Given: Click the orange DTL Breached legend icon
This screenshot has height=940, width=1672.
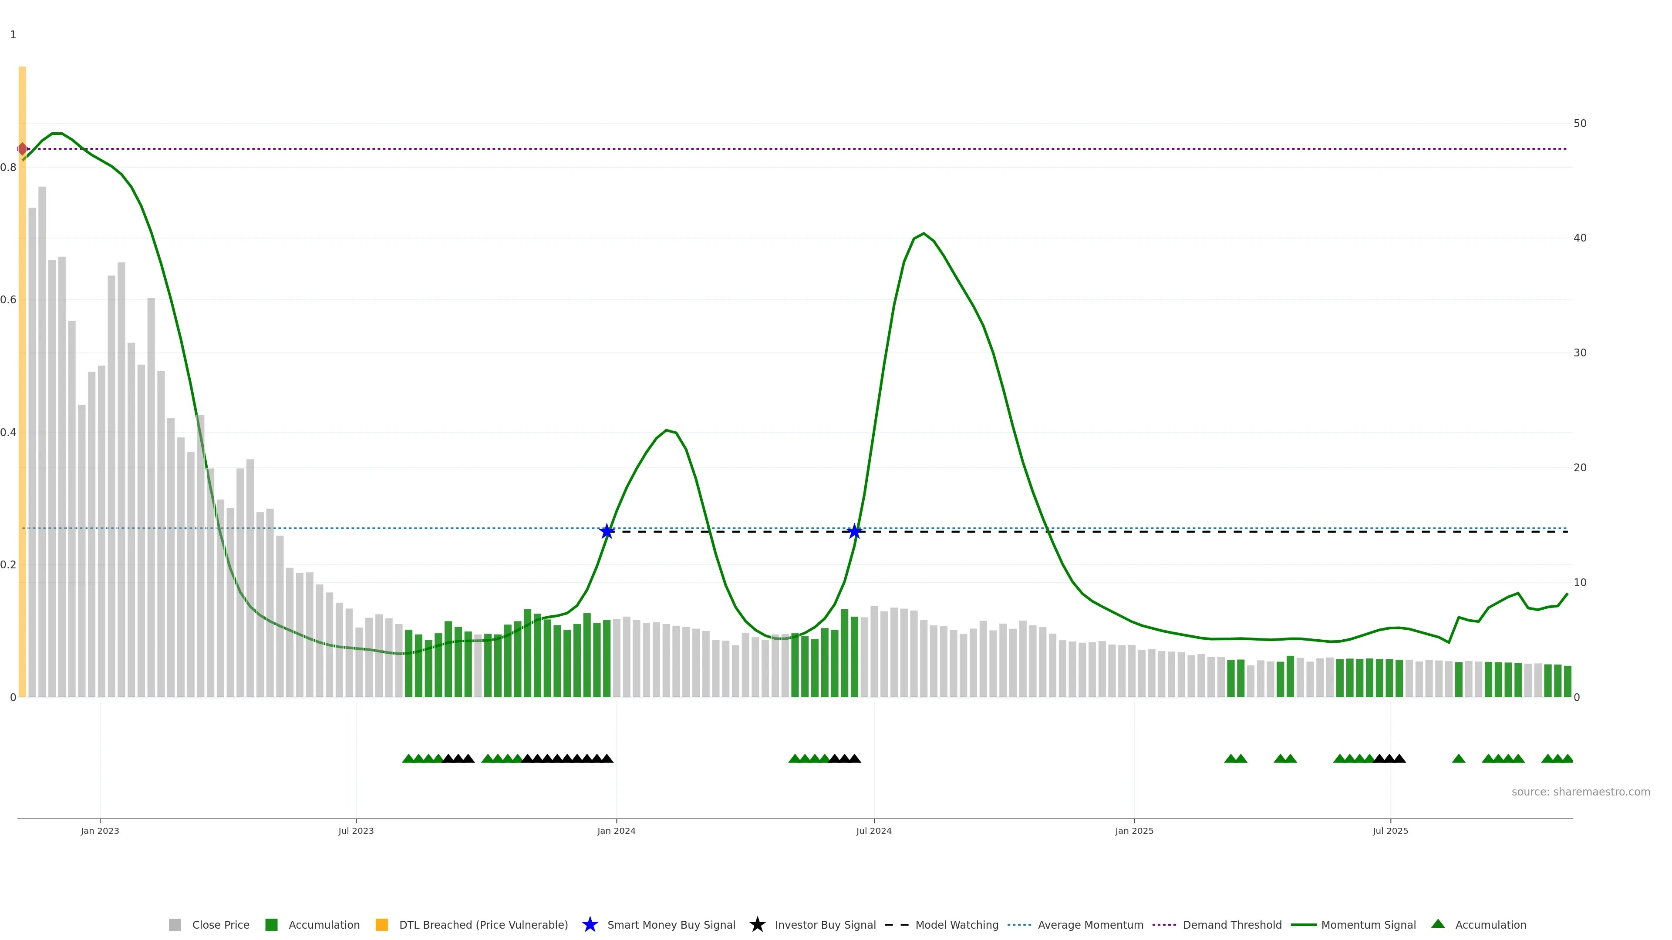Looking at the screenshot, I should coord(382,924).
